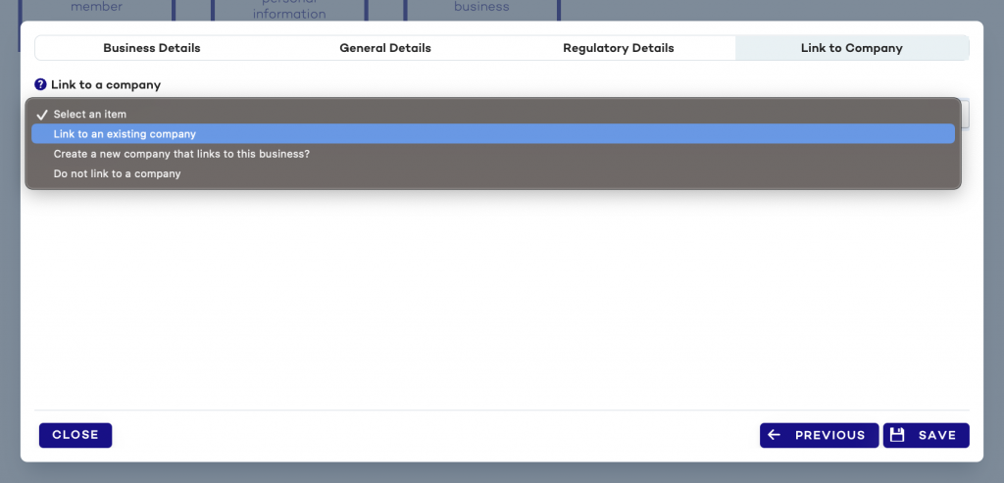Choose 'Select an item' option
The image size is (1004, 483).
pos(493,114)
